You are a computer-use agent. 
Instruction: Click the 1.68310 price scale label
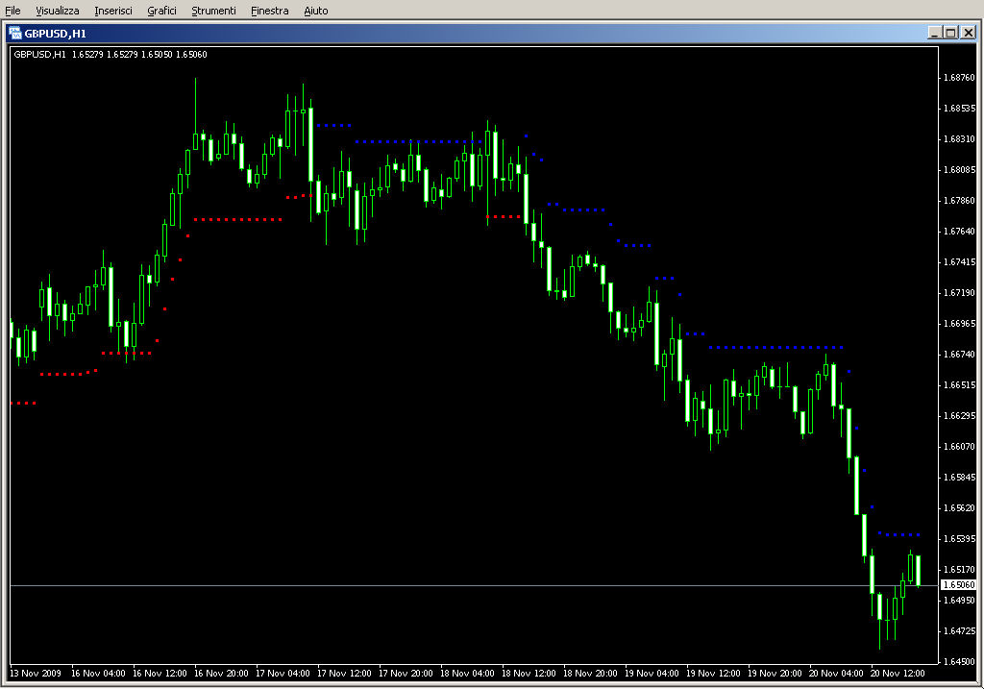point(960,139)
